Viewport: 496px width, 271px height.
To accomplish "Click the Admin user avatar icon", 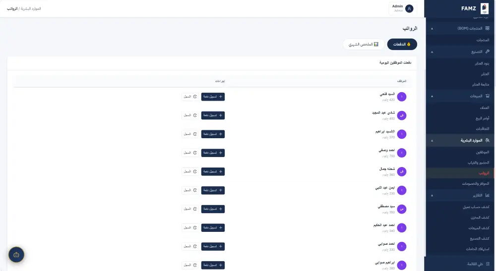I will [x=409, y=8].
